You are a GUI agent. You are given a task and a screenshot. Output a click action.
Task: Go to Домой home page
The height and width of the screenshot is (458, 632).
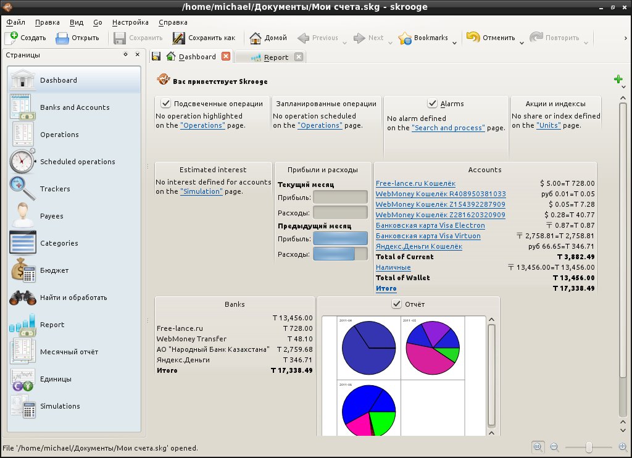coord(268,38)
